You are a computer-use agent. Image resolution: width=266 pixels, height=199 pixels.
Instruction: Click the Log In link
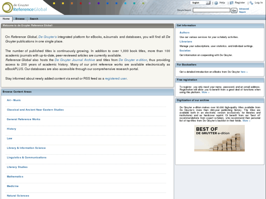coord(259,3)
